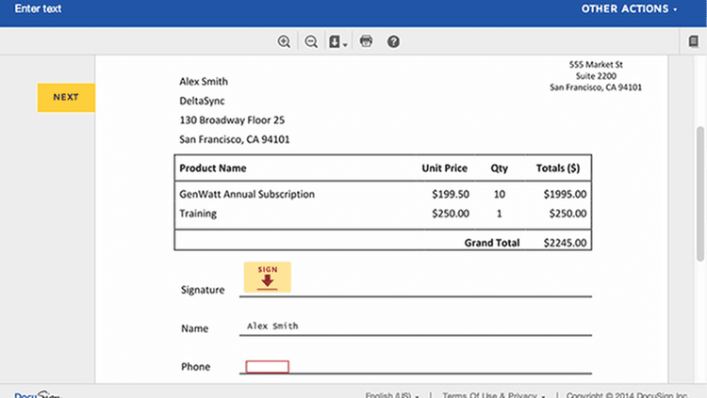The height and width of the screenshot is (398, 707).
Task: Click the zoom out magnifier icon
Action: click(311, 41)
